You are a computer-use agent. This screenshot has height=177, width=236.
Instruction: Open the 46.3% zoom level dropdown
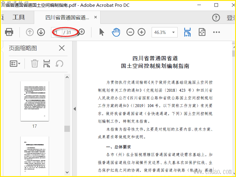tap(165, 32)
